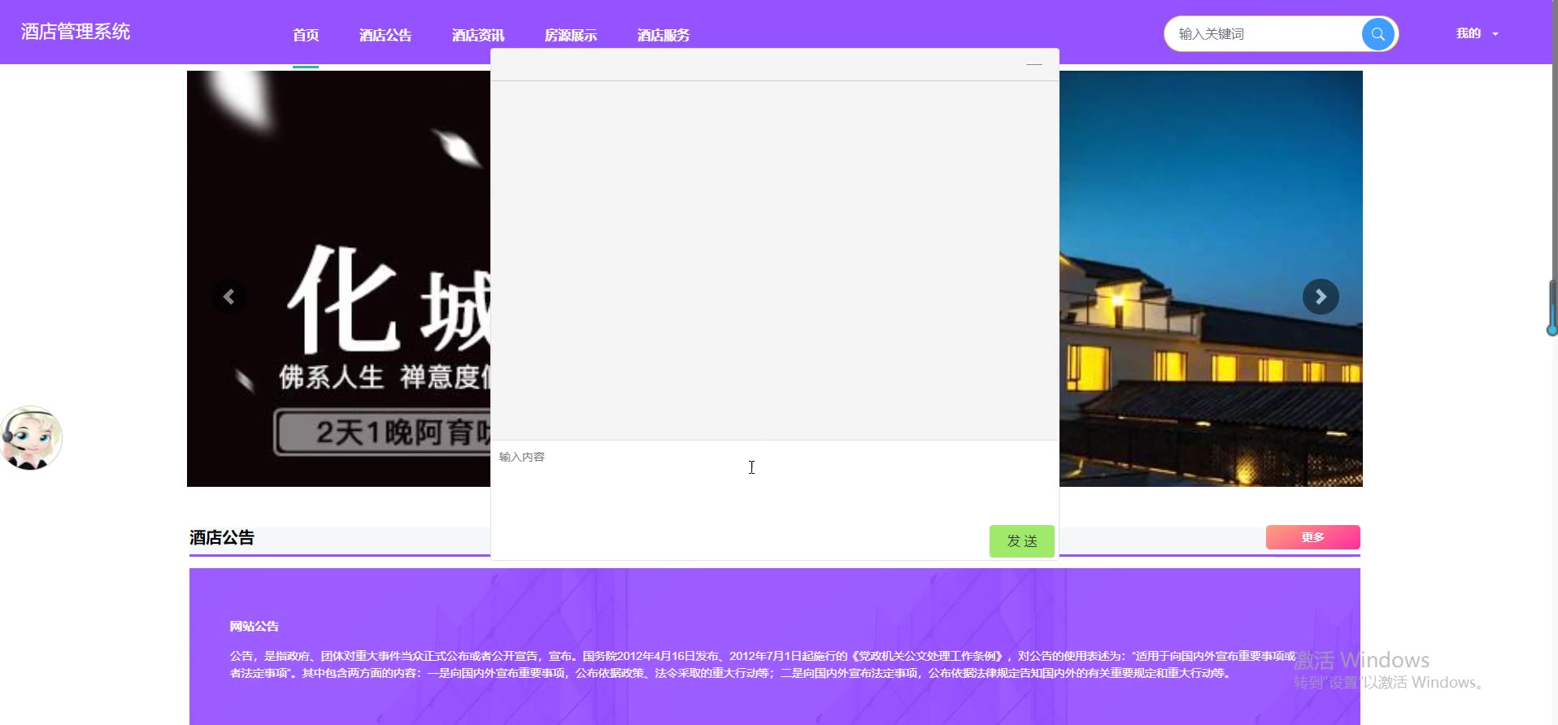The height and width of the screenshot is (725, 1558).
Task: Click the 网站公告 announcement title
Action: 254,627
